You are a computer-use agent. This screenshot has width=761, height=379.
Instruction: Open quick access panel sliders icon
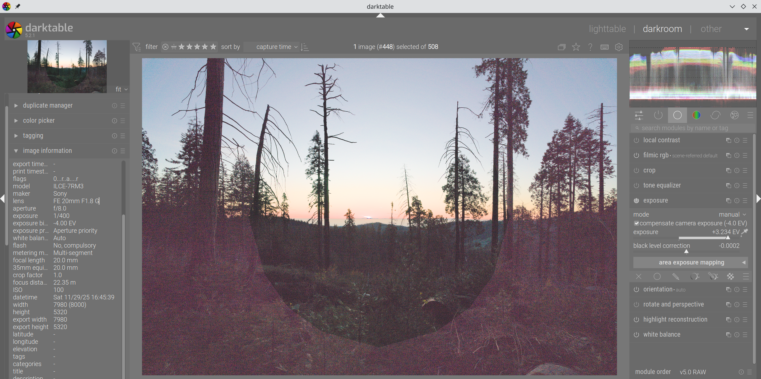pos(639,115)
